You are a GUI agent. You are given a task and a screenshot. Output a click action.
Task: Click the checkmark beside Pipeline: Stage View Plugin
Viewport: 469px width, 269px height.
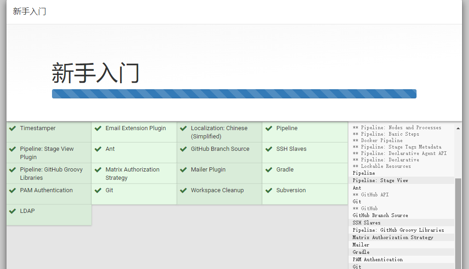(x=12, y=149)
